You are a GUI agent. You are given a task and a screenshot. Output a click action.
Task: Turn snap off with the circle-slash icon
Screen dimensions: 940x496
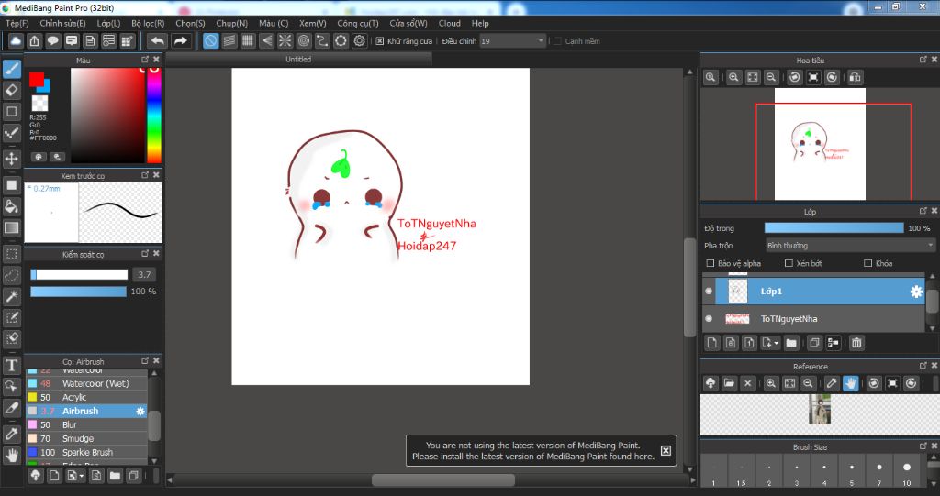(210, 40)
